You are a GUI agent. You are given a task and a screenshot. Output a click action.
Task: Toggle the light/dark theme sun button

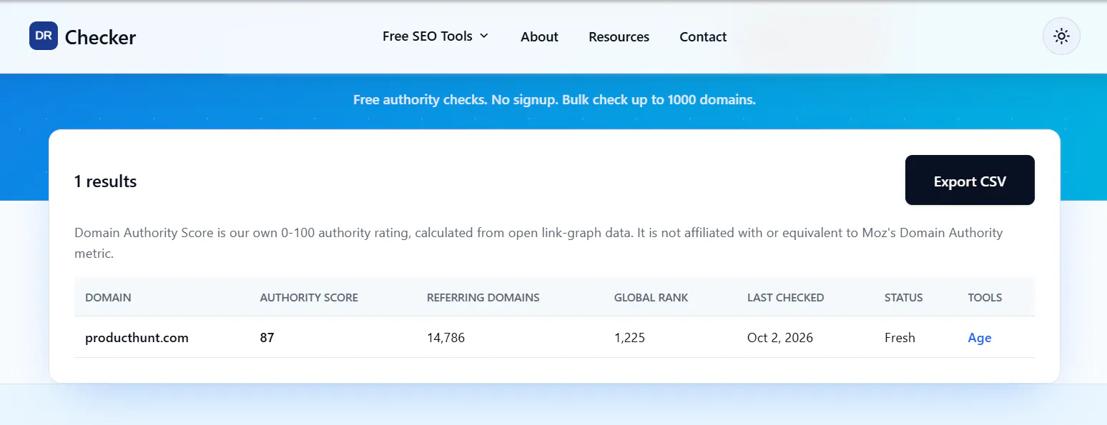point(1061,36)
